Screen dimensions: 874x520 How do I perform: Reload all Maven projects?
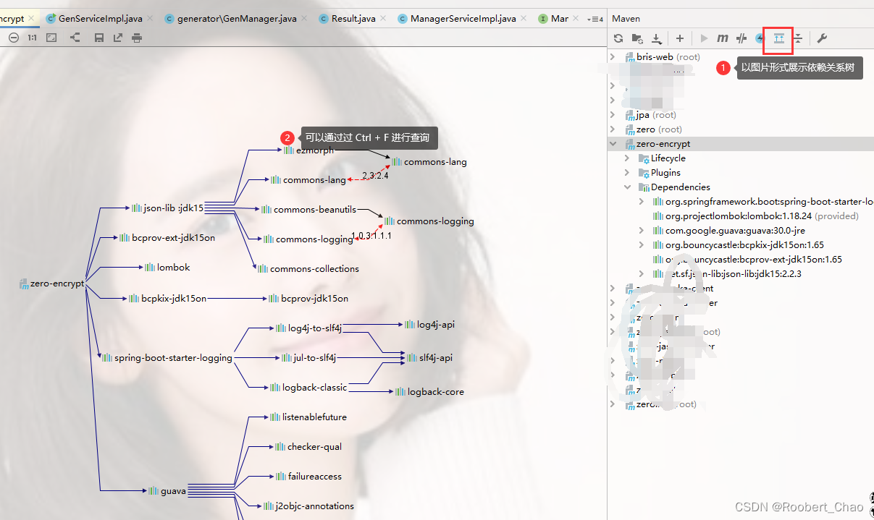coord(618,38)
